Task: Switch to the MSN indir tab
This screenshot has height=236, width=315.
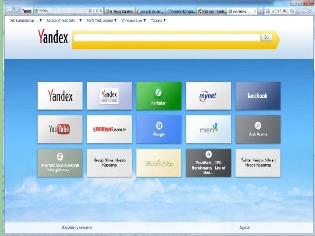Action: 212,11
